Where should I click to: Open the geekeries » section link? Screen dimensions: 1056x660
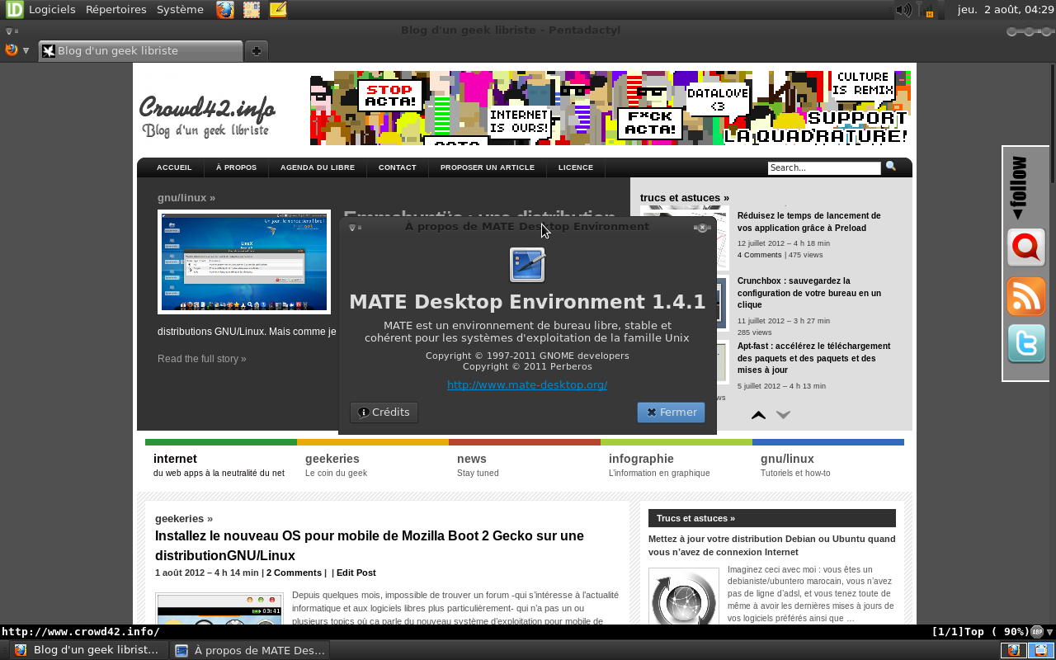pos(184,518)
